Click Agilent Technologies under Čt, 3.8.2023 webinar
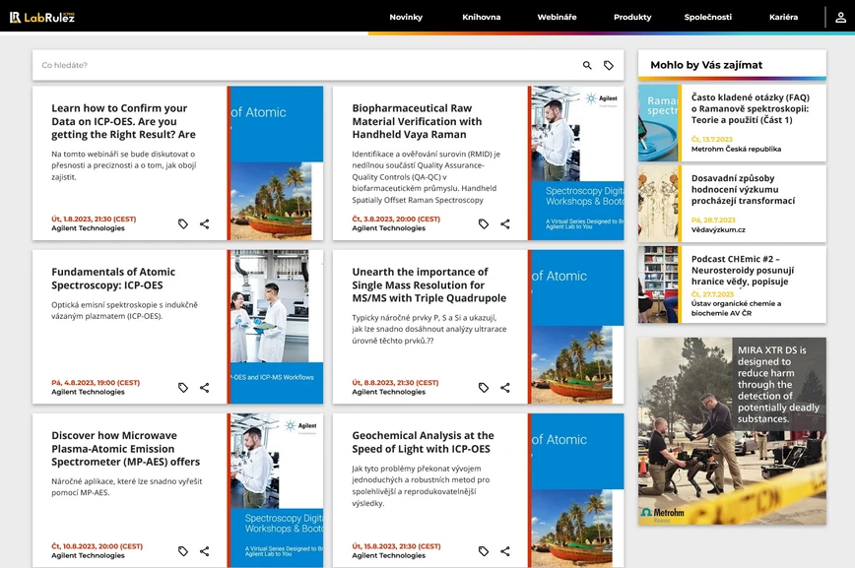 (388, 228)
